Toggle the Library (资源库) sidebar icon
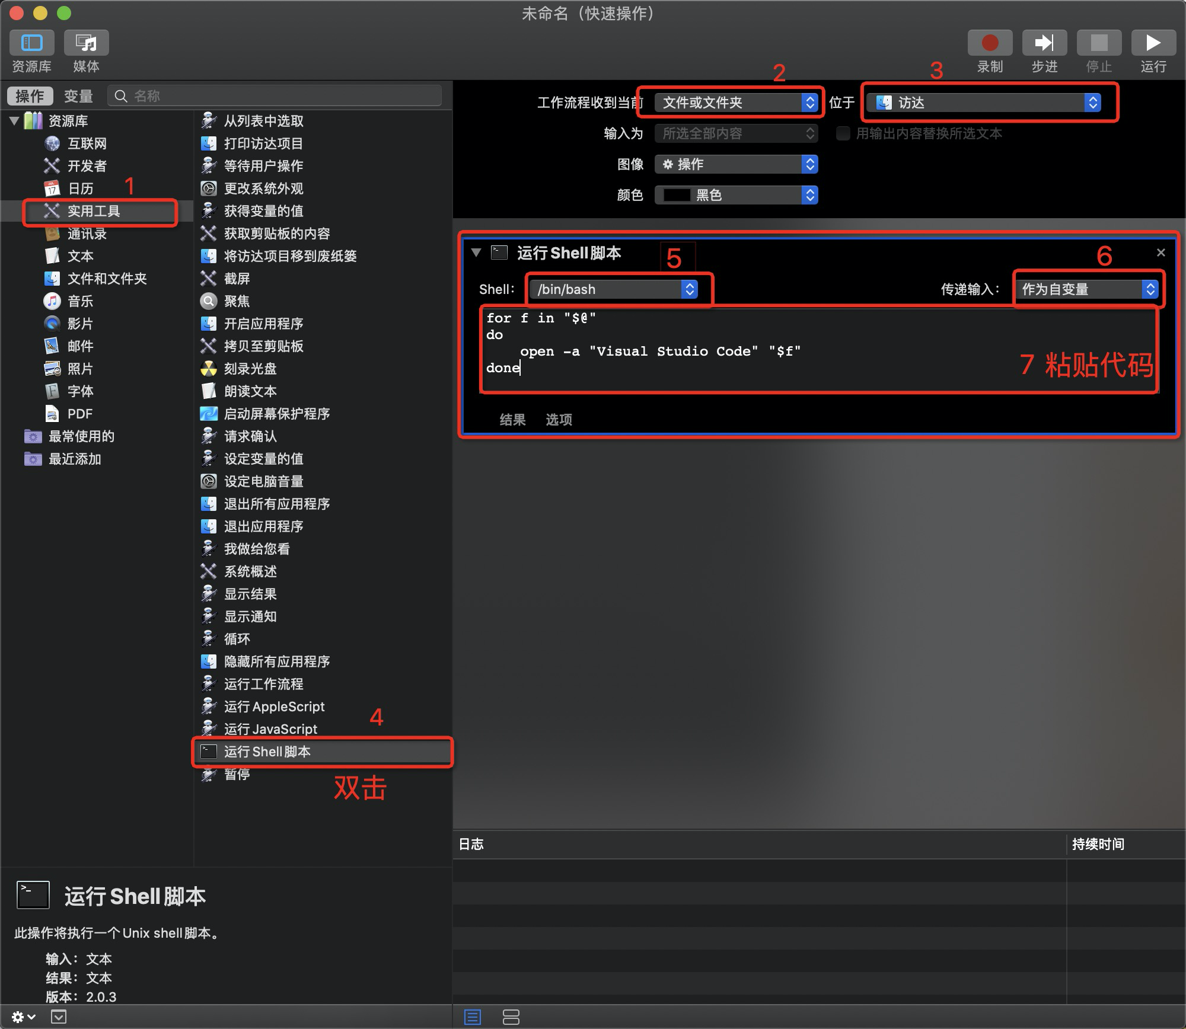 32,43
